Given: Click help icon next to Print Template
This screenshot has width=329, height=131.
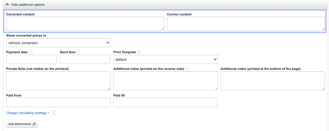Looking at the screenshot, I should tap(139, 52).
